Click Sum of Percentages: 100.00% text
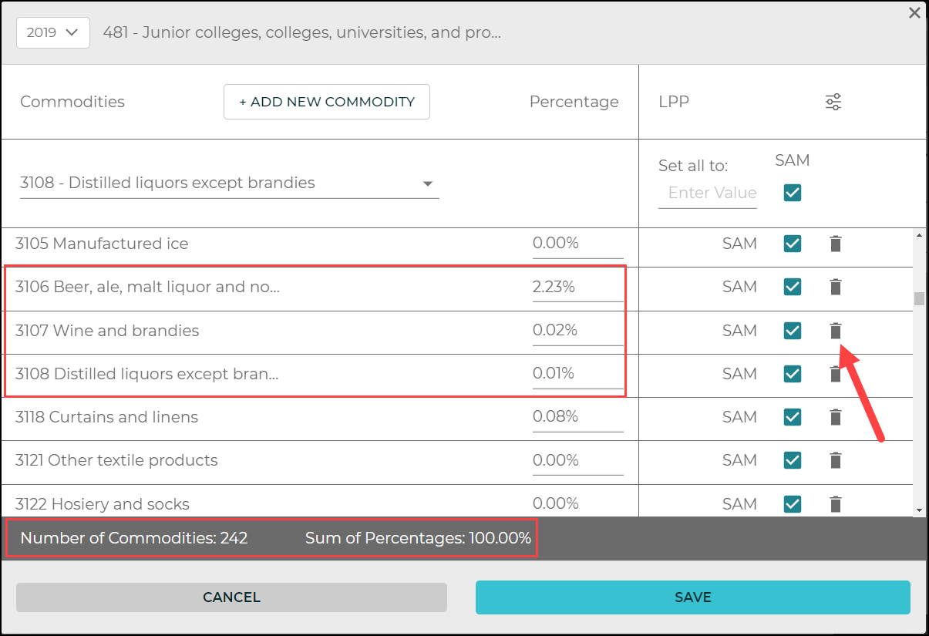The width and height of the screenshot is (929, 636). 418,538
